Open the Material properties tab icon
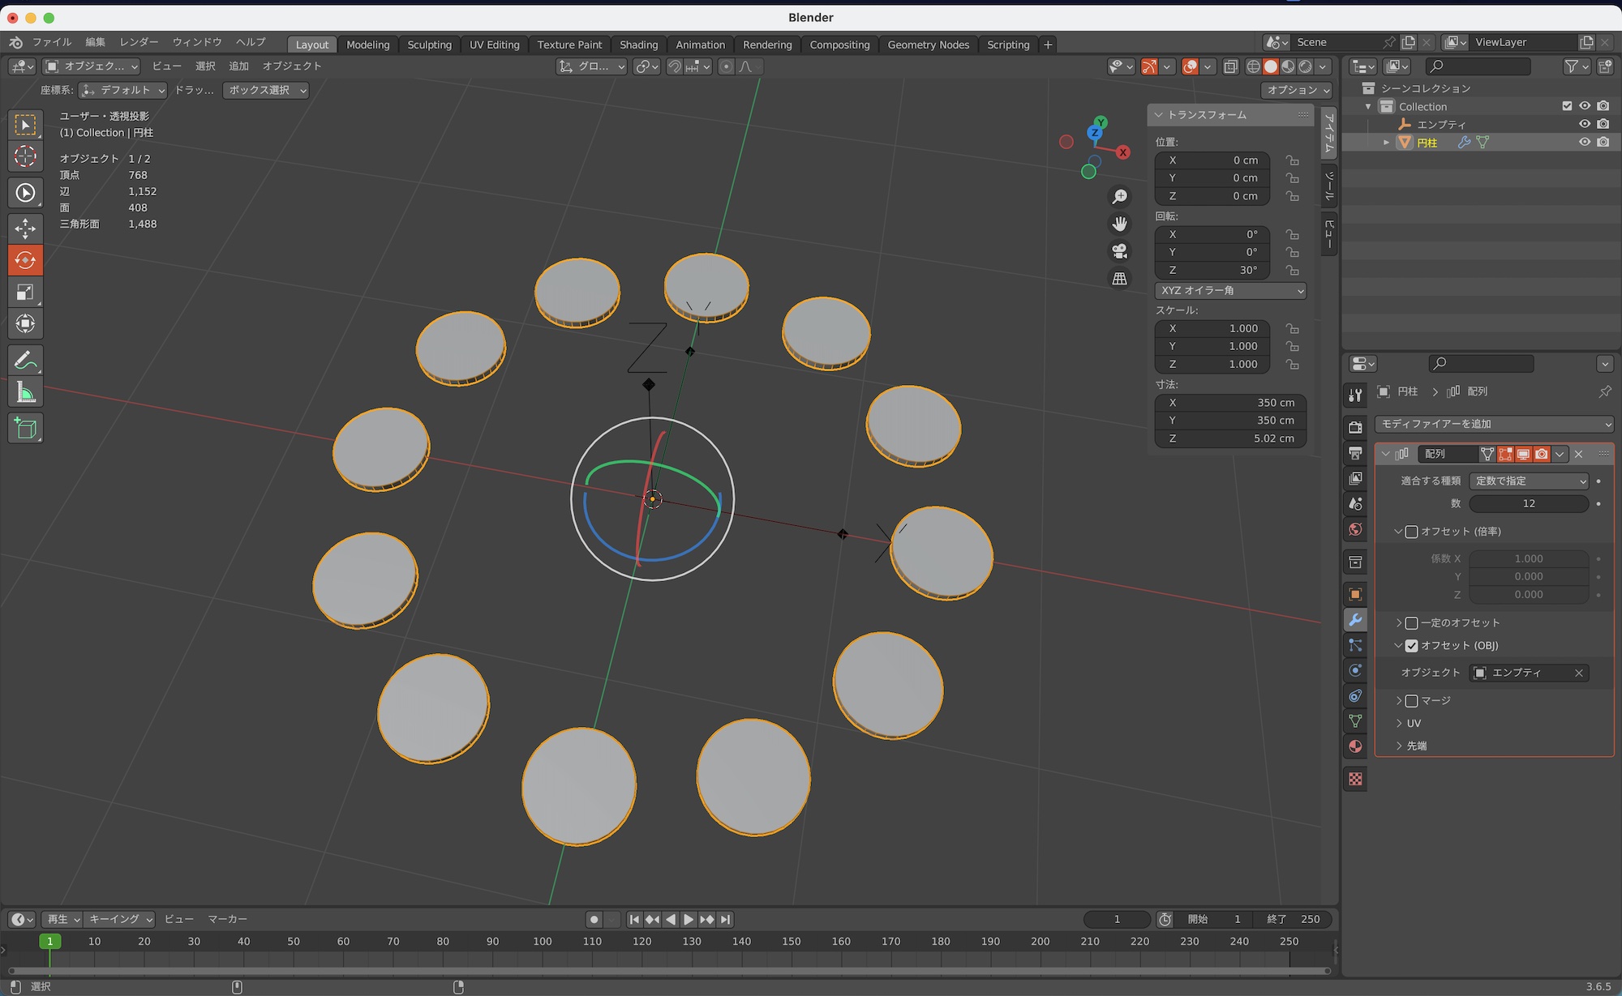The height and width of the screenshot is (996, 1622). [x=1355, y=746]
